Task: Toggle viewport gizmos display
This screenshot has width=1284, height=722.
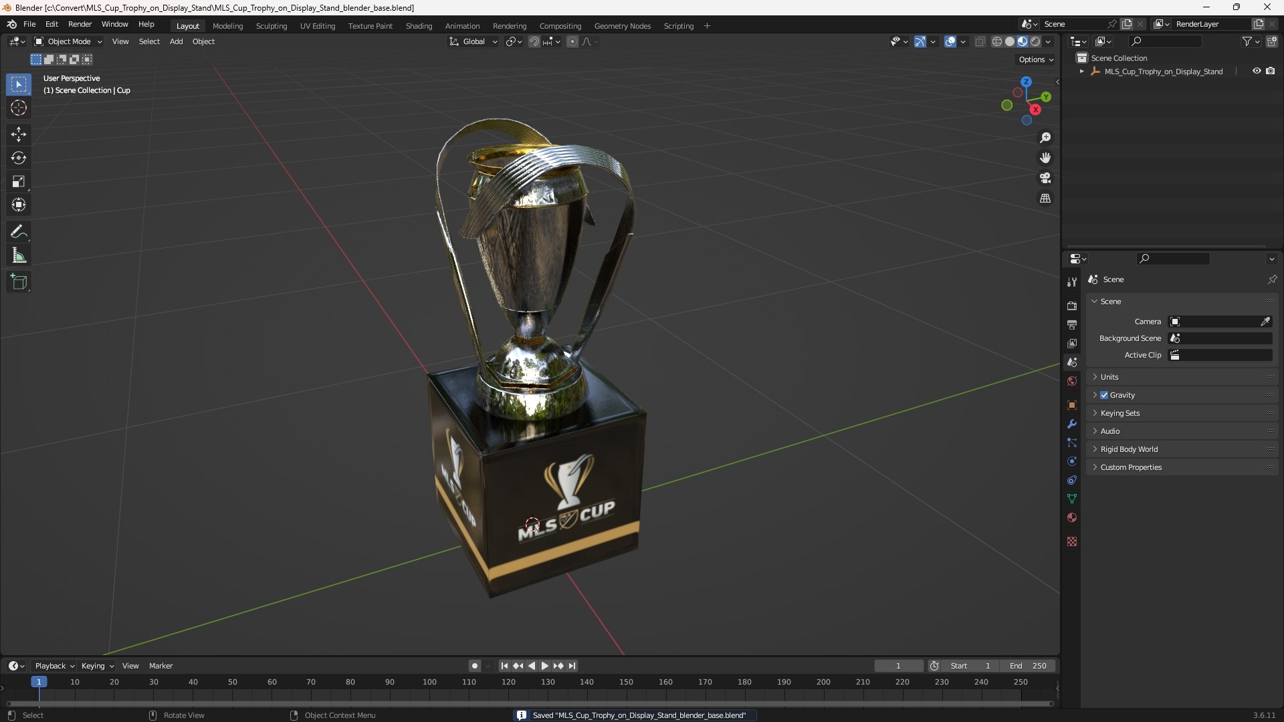Action: tap(920, 41)
